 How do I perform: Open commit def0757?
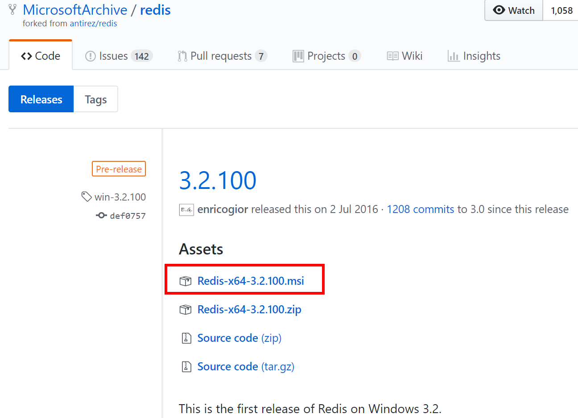pyautogui.click(x=128, y=216)
